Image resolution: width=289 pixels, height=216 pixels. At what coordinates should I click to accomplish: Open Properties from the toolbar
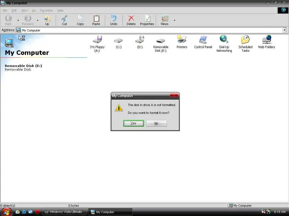[147, 20]
